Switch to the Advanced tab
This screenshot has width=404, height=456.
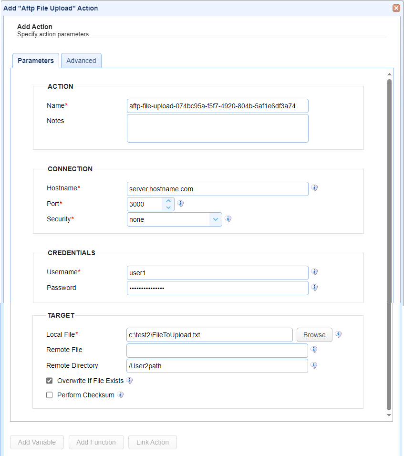pos(81,61)
